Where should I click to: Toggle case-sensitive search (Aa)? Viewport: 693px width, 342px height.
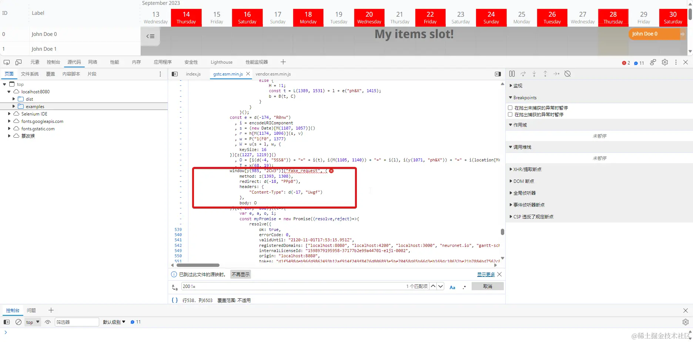[x=452, y=287]
